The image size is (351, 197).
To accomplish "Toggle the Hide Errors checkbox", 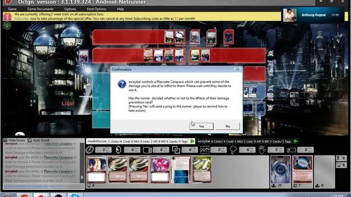I will coord(5,140).
